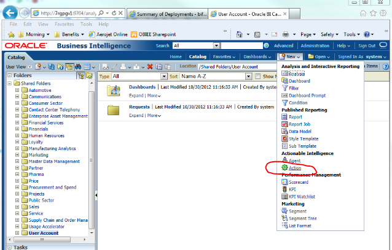The height and width of the screenshot is (250, 392).
Task: Open the Open menu in global header
Action: click(x=319, y=57)
